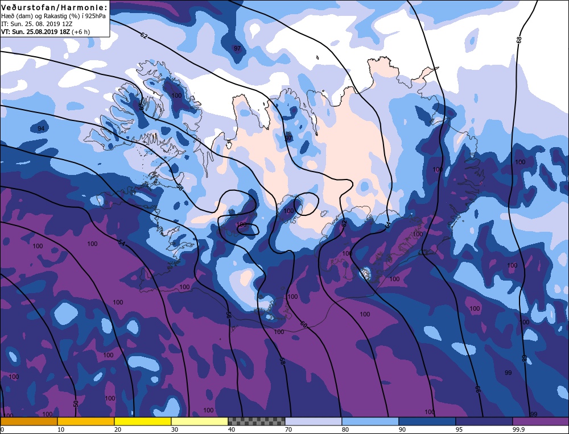The image size is (569, 434).
Task: Select the '70' legend tick label
Action: click(x=288, y=429)
